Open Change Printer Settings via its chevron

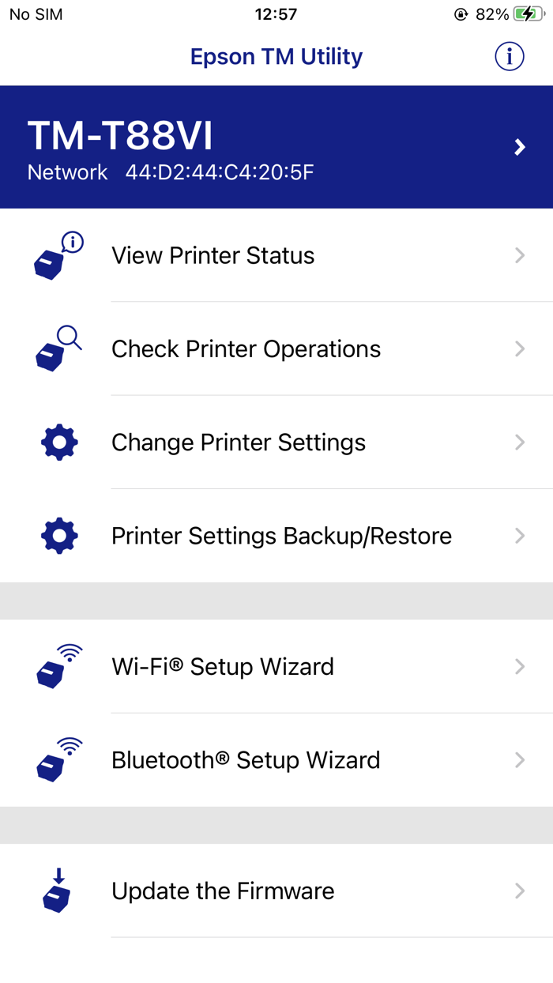click(520, 442)
